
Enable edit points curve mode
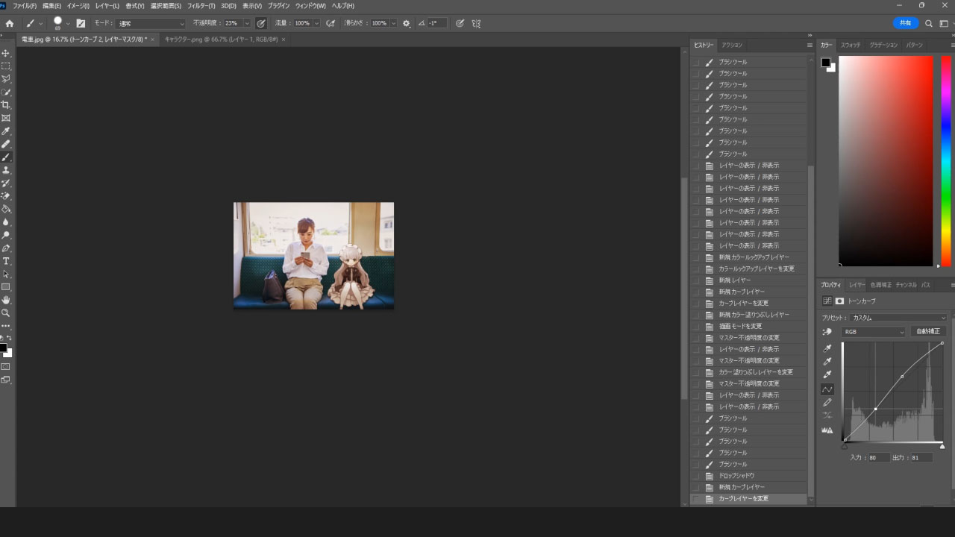(827, 389)
